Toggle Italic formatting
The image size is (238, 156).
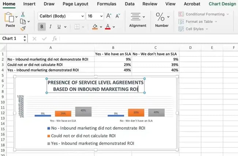[x=50, y=27]
